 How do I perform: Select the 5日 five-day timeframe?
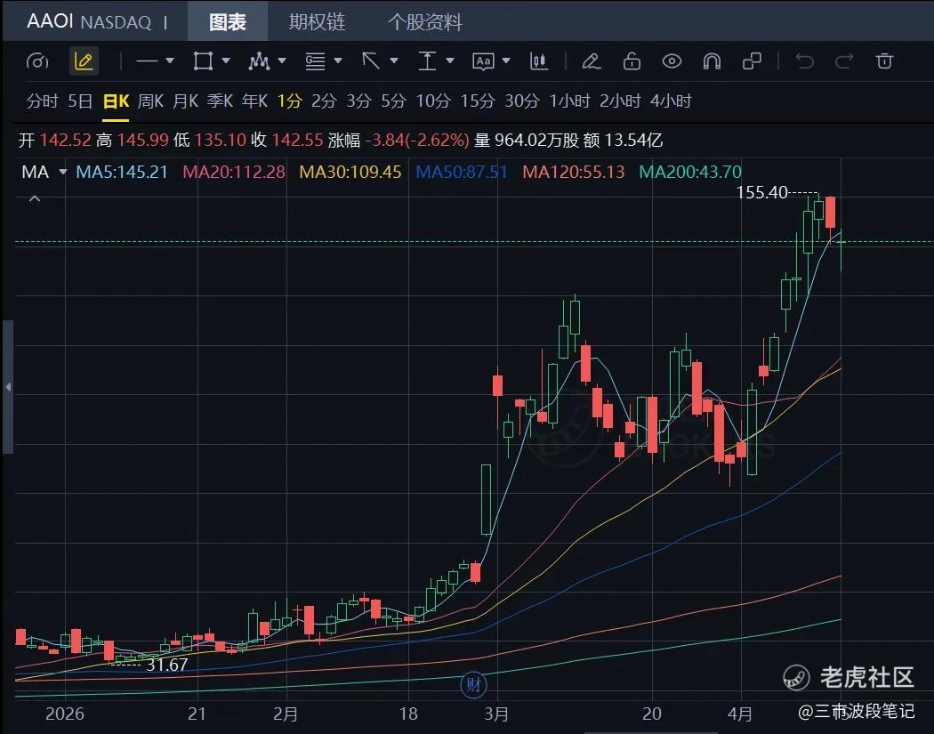coord(80,101)
